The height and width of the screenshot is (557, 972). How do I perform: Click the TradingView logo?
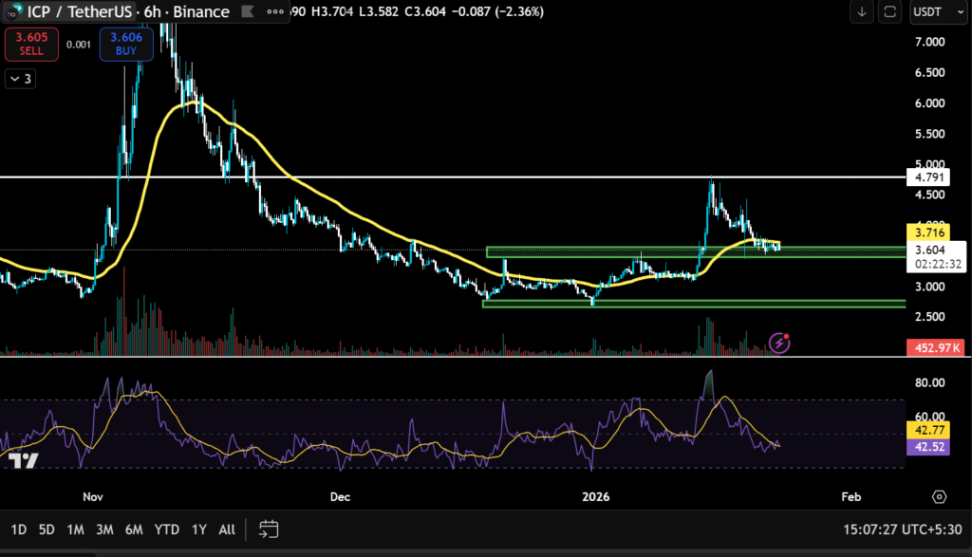(x=23, y=461)
